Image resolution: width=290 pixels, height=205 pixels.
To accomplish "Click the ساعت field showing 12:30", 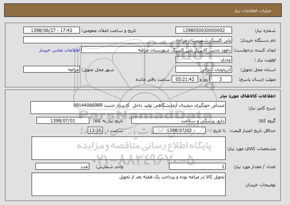I will click(x=95, y=130).
